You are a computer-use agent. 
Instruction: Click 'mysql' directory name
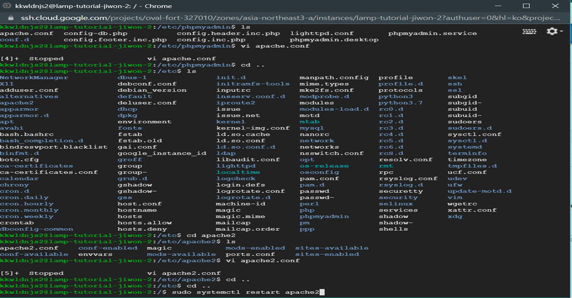(x=312, y=128)
